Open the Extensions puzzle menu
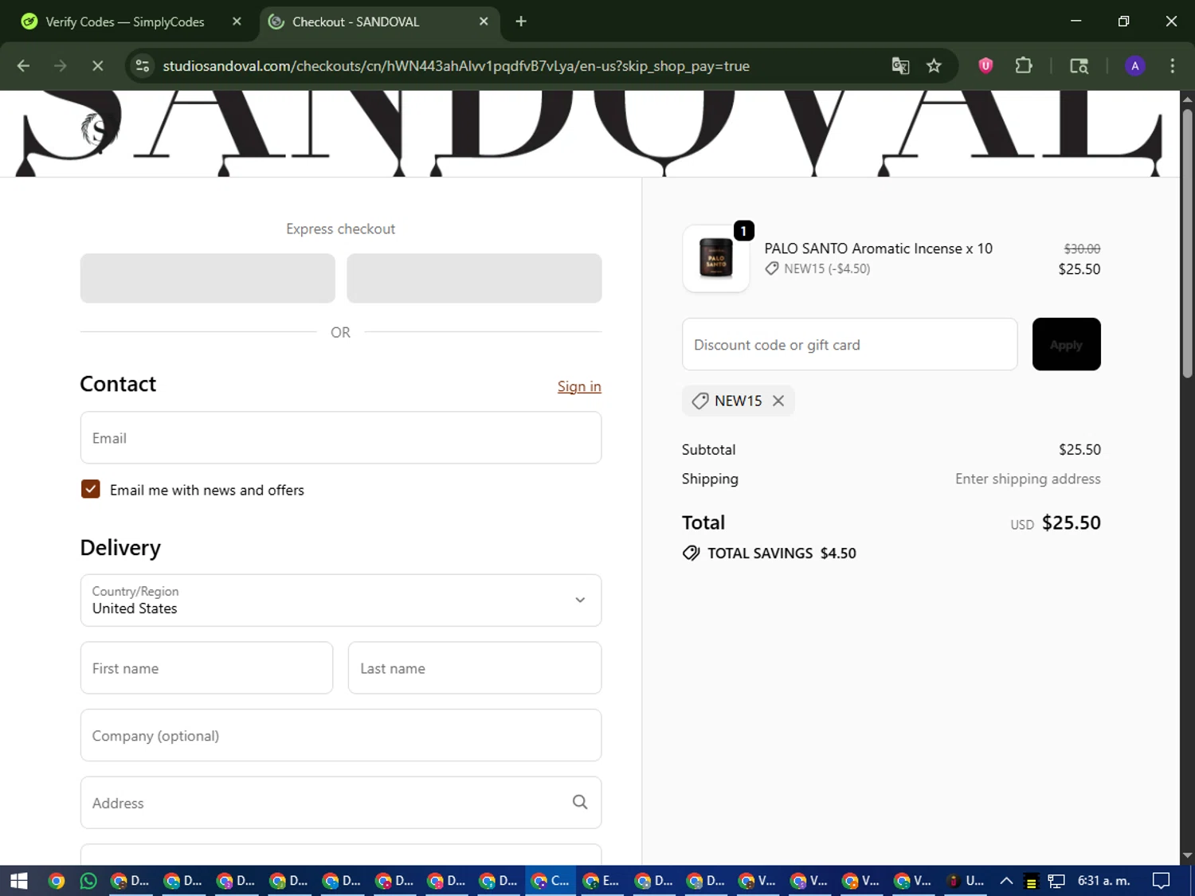The width and height of the screenshot is (1195, 896). [1024, 66]
